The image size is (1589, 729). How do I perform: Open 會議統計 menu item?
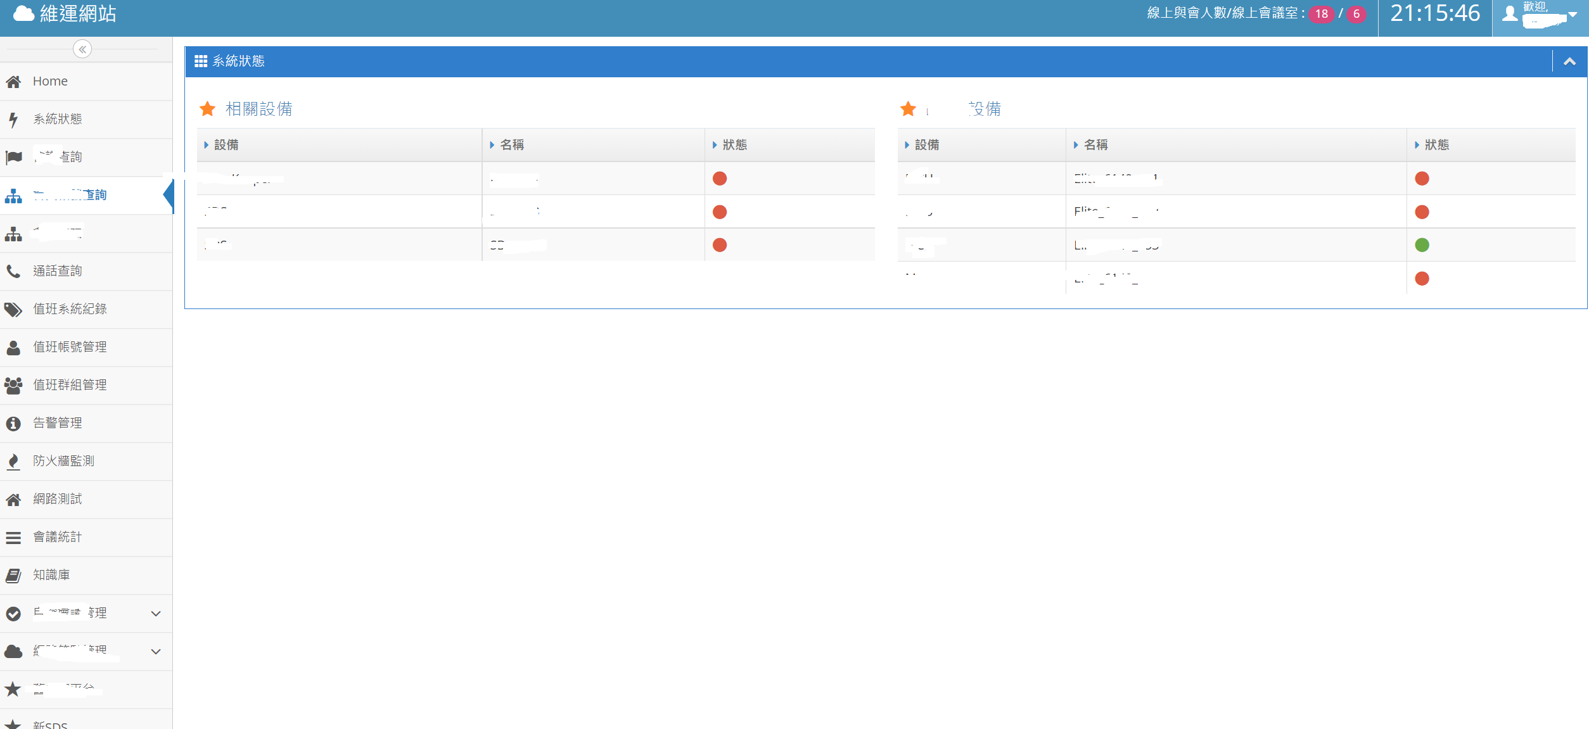tap(57, 537)
